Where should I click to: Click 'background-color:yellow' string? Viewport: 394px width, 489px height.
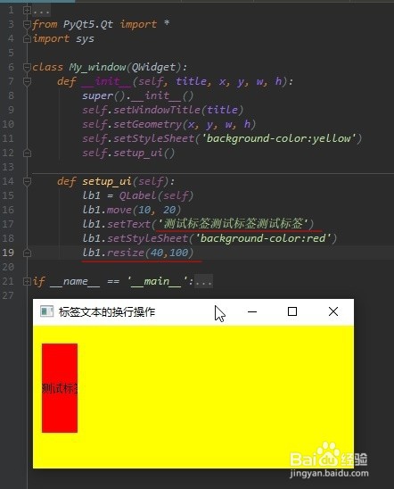tap(278, 138)
